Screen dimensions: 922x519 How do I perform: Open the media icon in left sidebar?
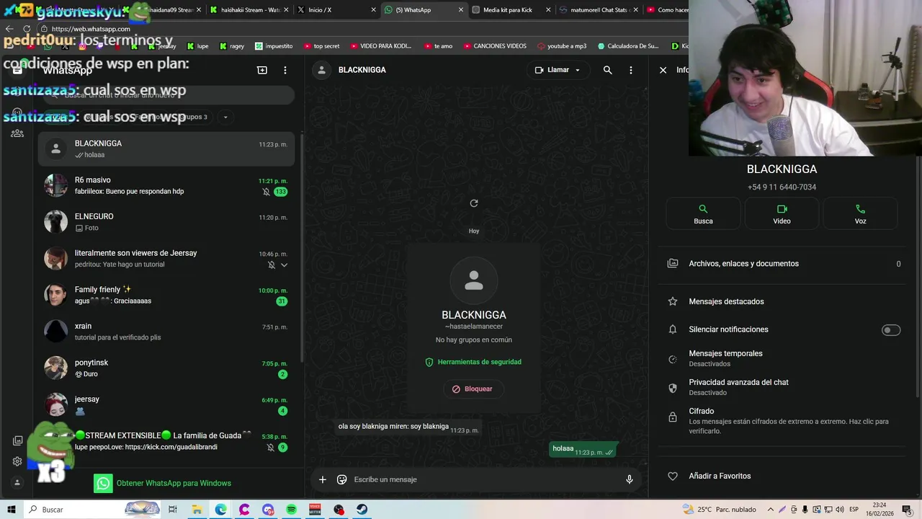17,440
